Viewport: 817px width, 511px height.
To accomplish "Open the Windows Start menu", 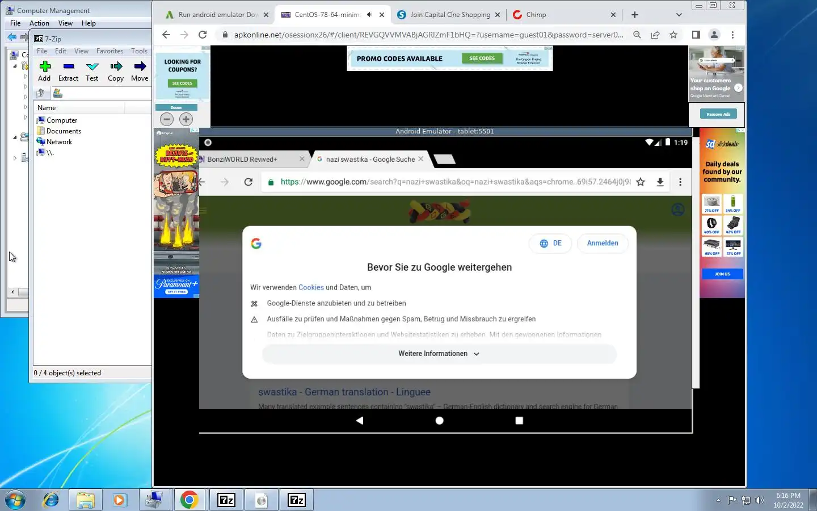I will [15, 500].
